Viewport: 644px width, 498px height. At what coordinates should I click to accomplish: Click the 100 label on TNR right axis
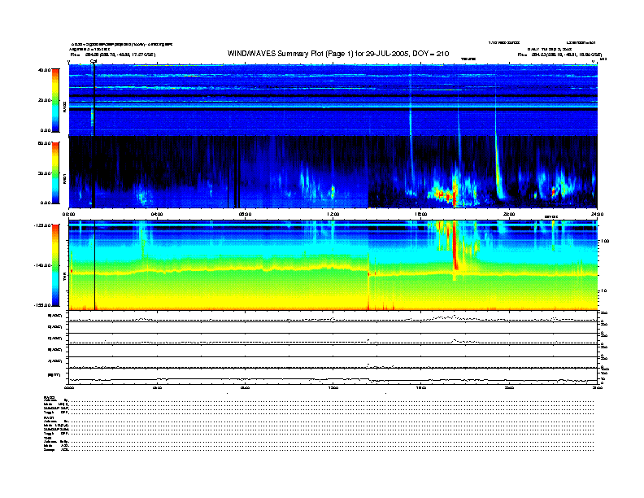[605, 241]
